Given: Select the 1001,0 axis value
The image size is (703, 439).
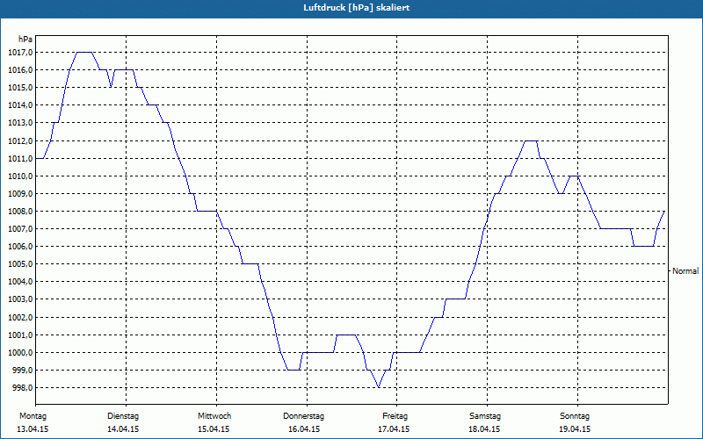Looking at the screenshot, I should [x=20, y=335].
